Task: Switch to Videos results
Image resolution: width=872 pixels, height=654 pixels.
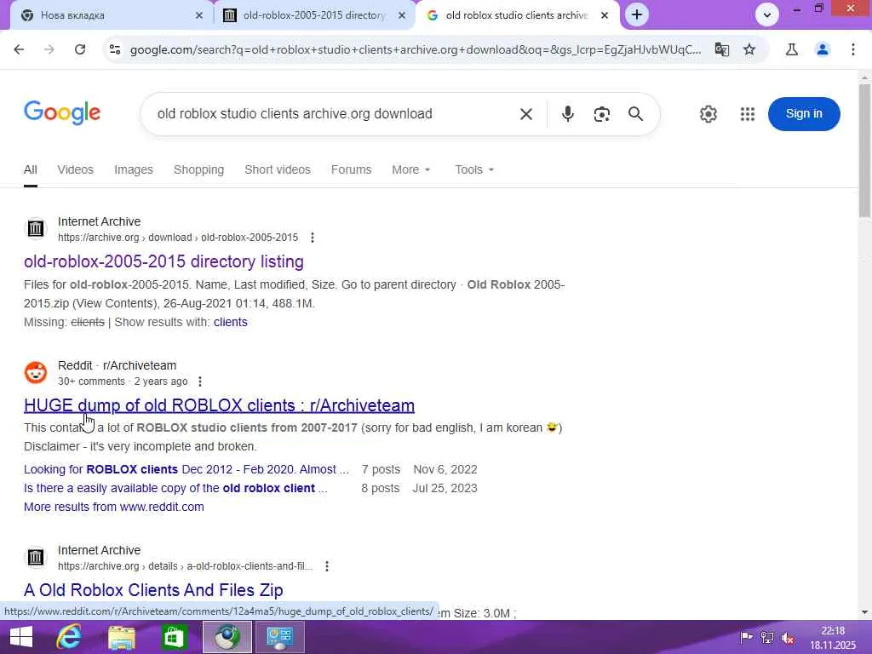Action: (x=75, y=169)
